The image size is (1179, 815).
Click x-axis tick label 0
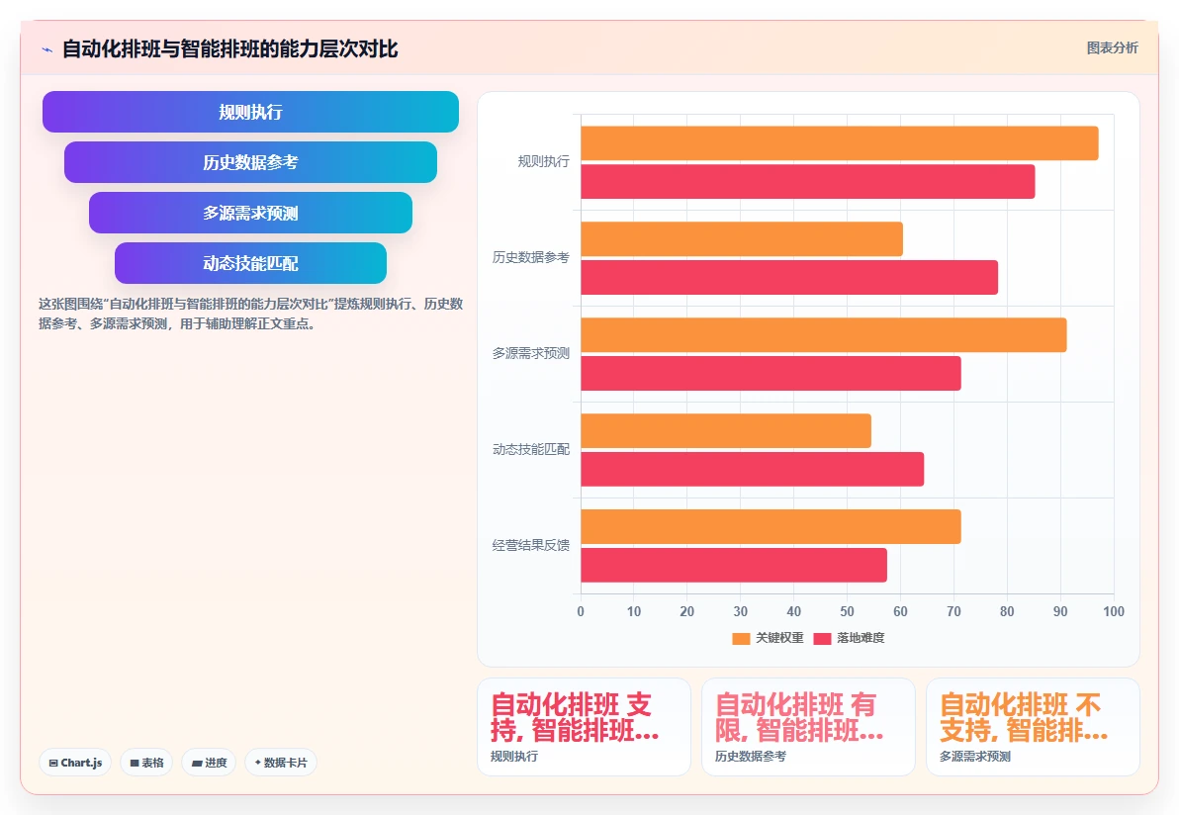[581, 612]
